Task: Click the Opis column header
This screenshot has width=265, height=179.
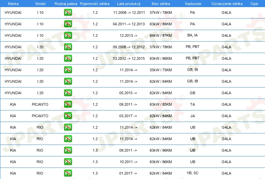Action: coord(254,4)
